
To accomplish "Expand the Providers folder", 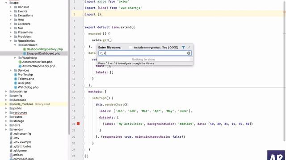I will [11, 36].
